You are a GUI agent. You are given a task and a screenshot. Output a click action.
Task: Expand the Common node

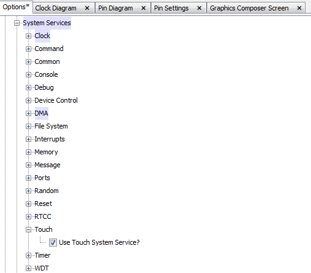[x=28, y=62]
